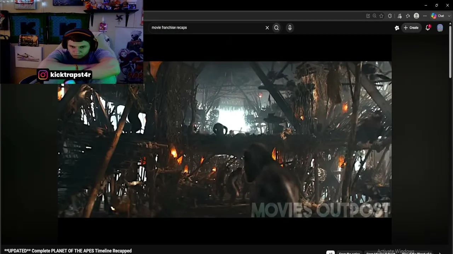Open Copilot Chat in the browser
Viewport: 453px width, 254px height.
click(438, 16)
